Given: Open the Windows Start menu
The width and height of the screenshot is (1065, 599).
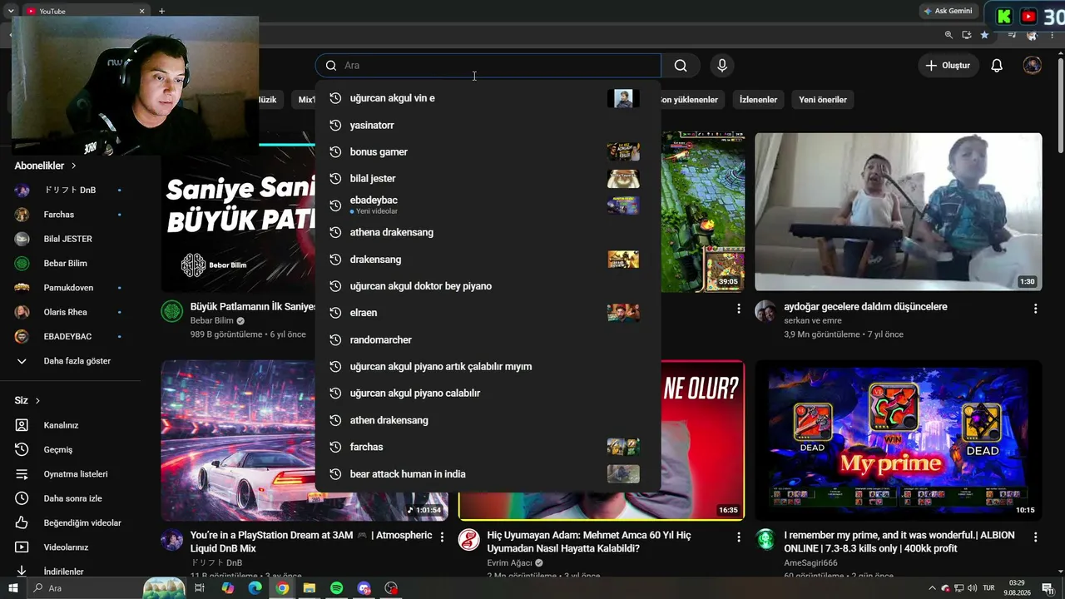Looking at the screenshot, I should point(14,588).
